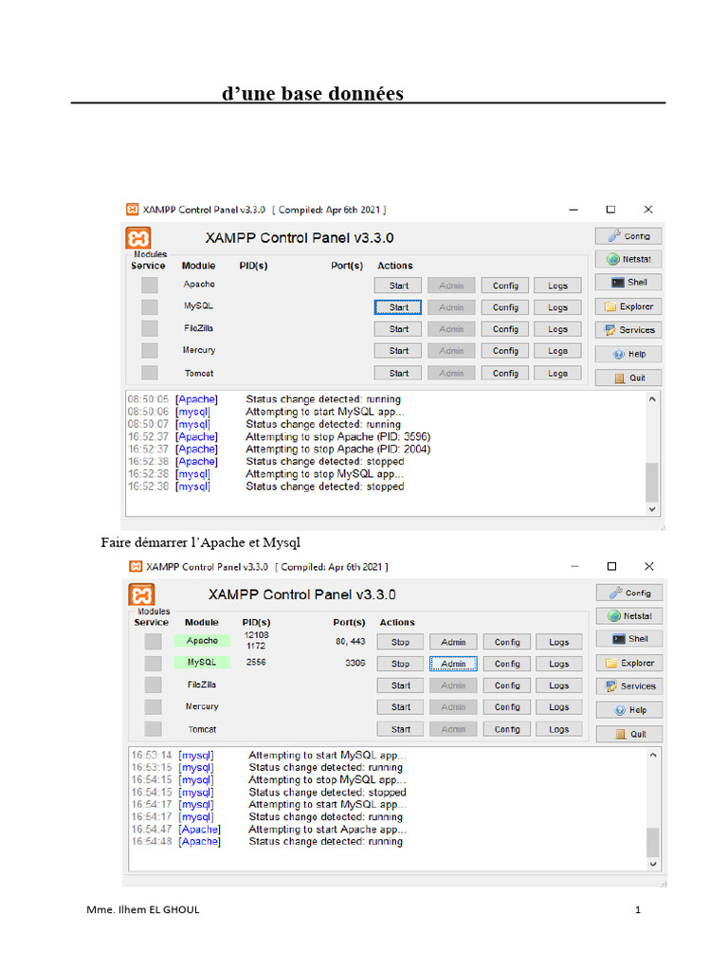Click top log scrollbar up arrow

pos(652,399)
